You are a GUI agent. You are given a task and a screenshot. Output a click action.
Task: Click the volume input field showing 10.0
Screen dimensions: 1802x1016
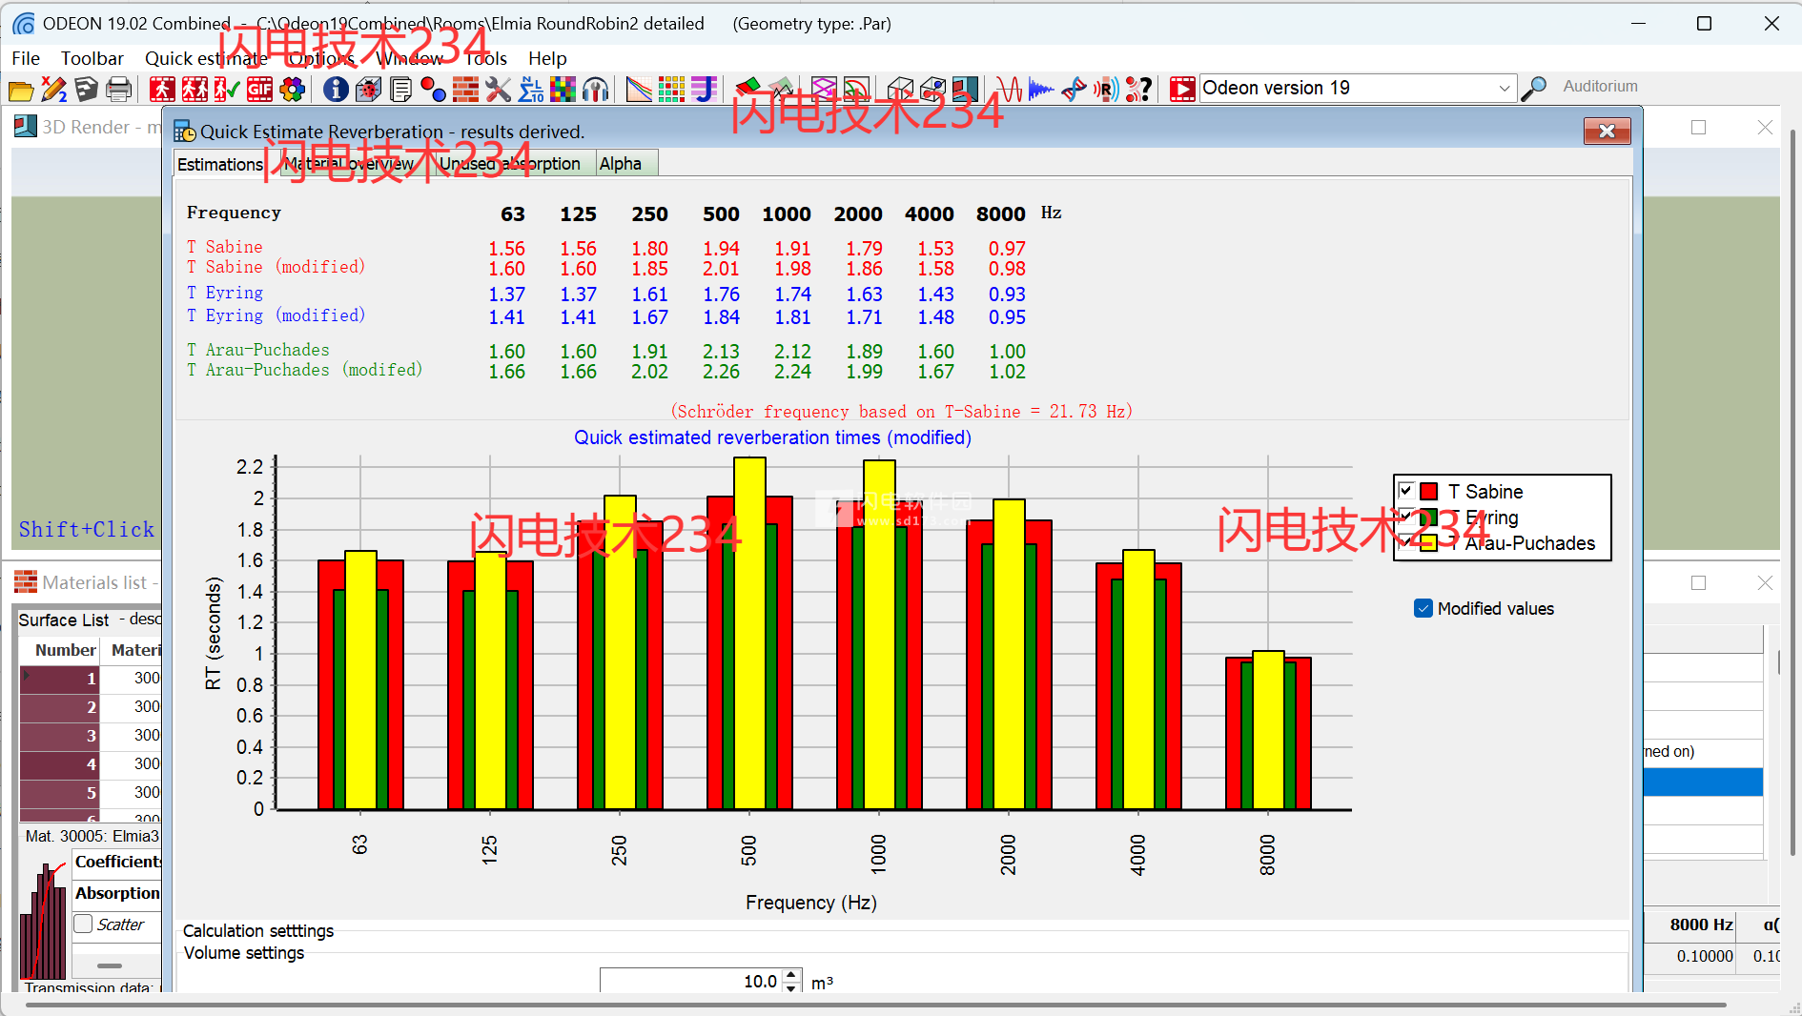[x=690, y=982]
